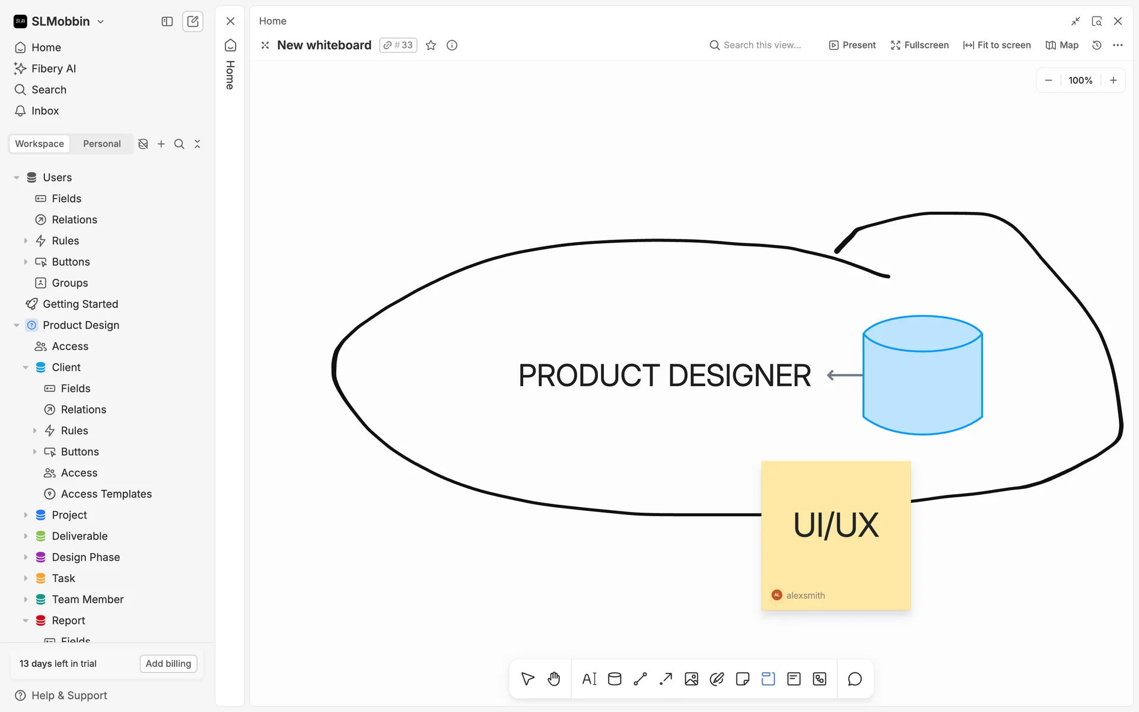Viewport: 1139px width, 712px height.
Task: Click zoom in plus stepper
Action: (1113, 80)
